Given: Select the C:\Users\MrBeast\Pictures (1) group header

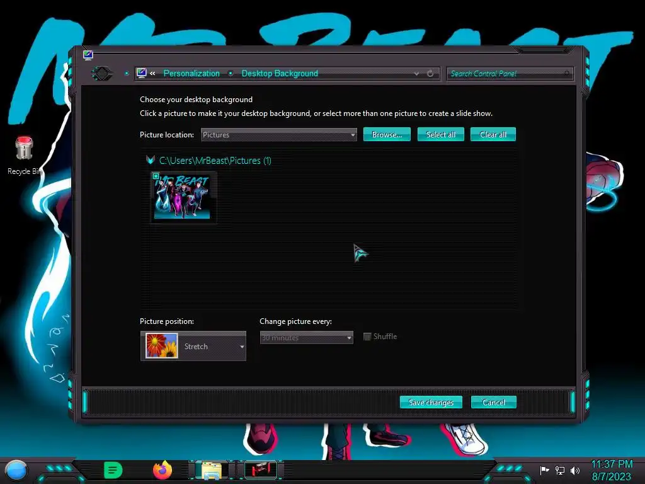Looking at the screenshot, I should pos(215,161).
